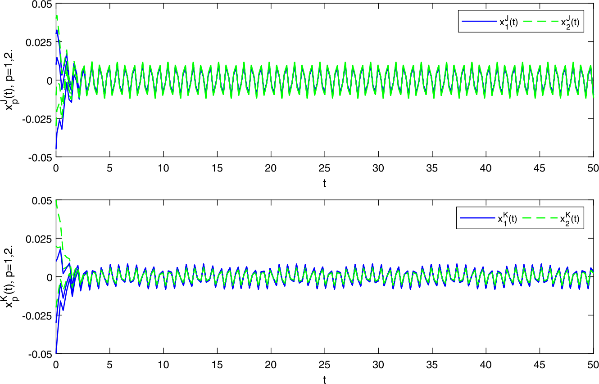599x384 pixels.
Task: Click the bottom plot x-axis label t
Action: [324, 380]
